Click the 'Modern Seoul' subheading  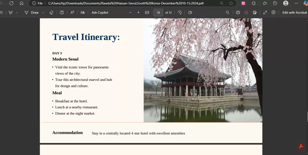point(65,59)
